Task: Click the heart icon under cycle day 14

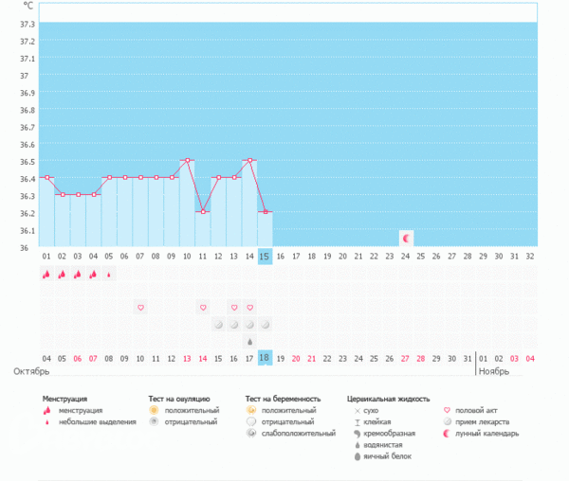Action: 249,308
